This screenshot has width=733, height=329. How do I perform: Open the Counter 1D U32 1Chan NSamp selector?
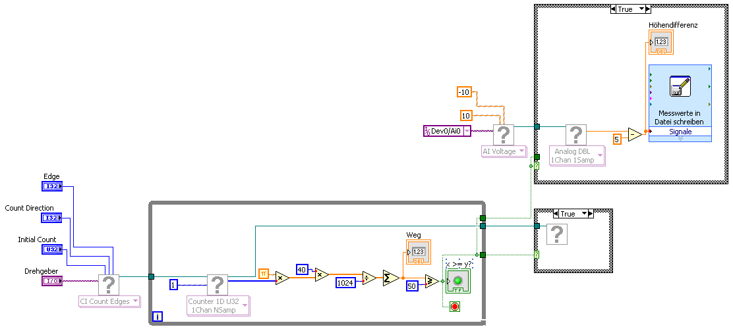pos(218,306)
